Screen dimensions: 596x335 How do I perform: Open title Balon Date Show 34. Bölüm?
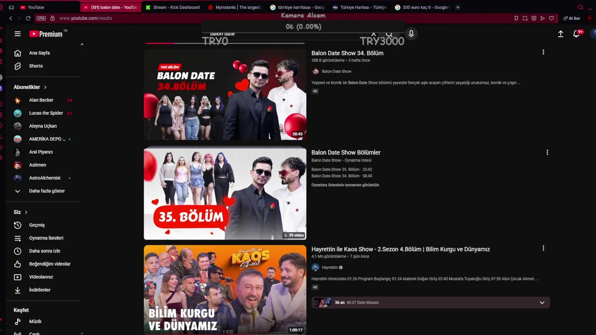[x=347, y=53]
